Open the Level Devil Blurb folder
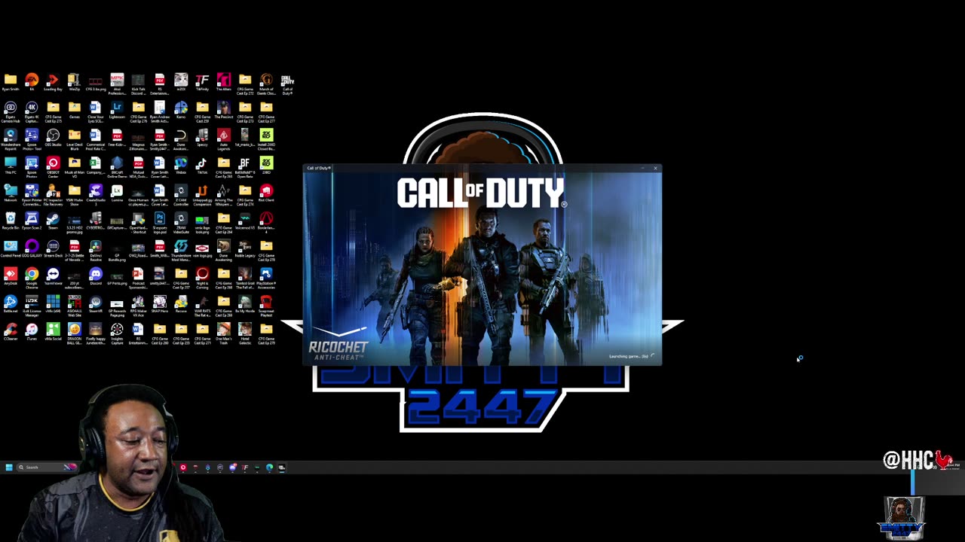The width and height of the screenshot is (965, 542). click(74, 140)
